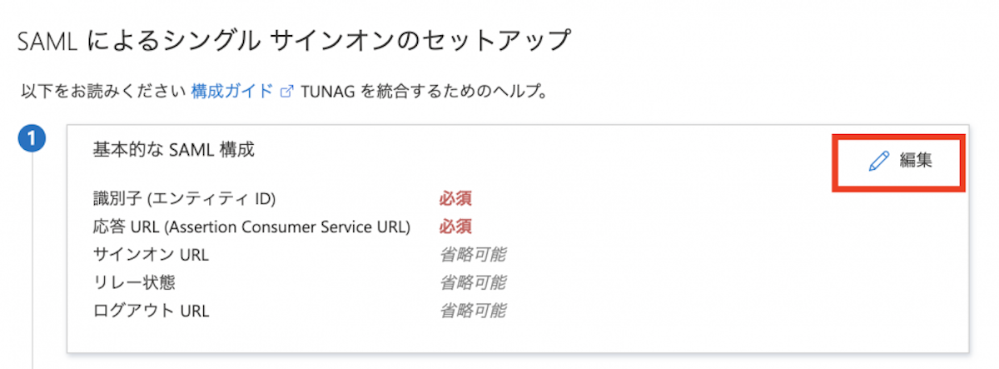Click the SAML によるシングル サインオンのセットアップ page heading

click(295, 39)
